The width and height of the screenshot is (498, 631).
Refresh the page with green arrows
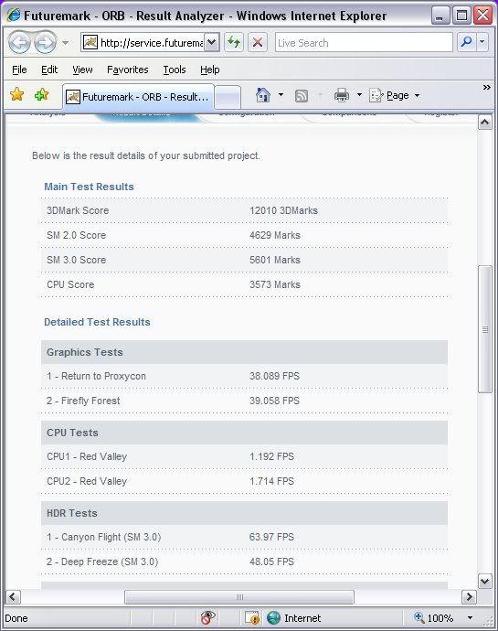pos(234,42)
